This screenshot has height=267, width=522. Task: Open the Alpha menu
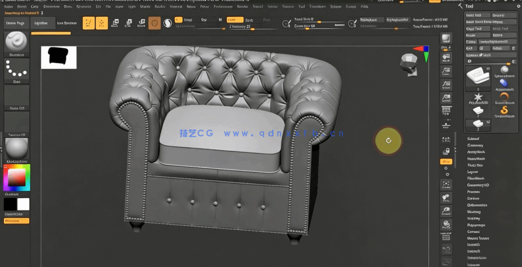click(9, 6)
